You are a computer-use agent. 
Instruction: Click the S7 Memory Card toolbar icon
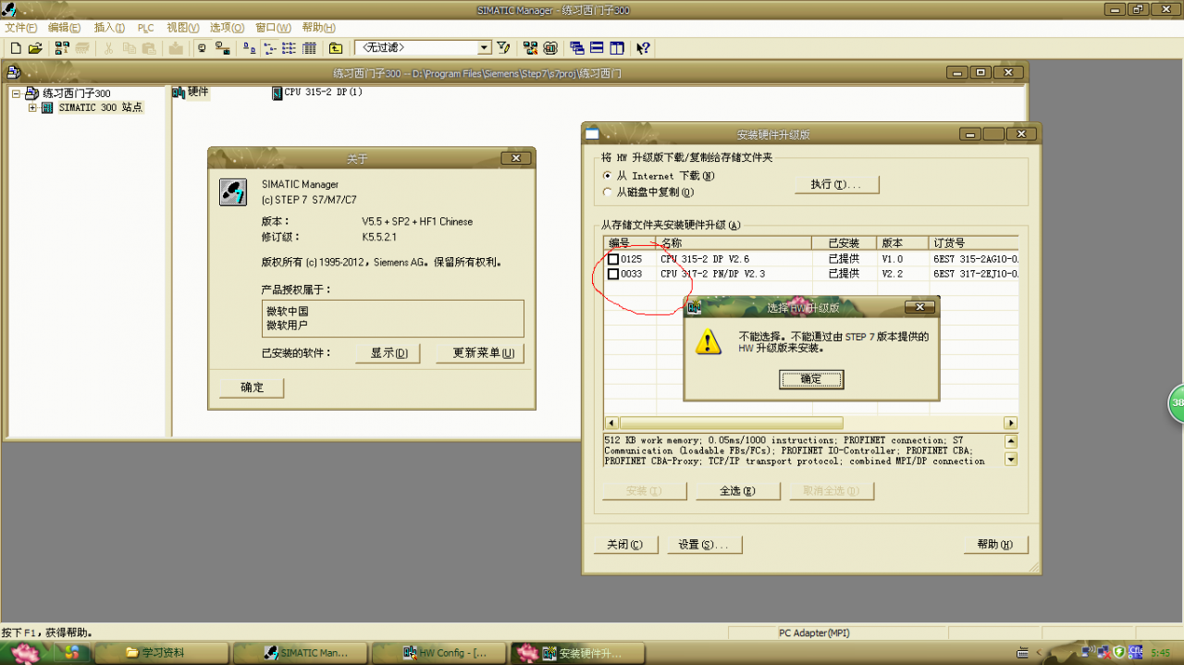(x=82, y=48)
